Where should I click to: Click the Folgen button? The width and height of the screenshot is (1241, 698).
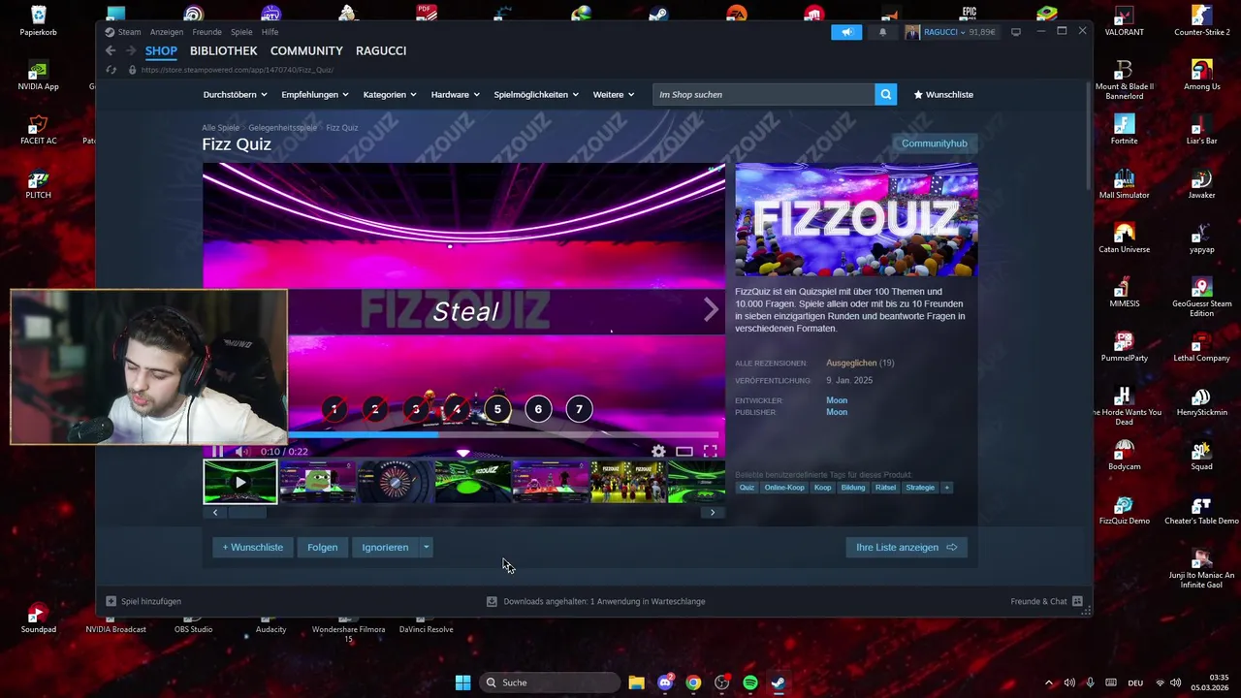(x=323, y=548)
